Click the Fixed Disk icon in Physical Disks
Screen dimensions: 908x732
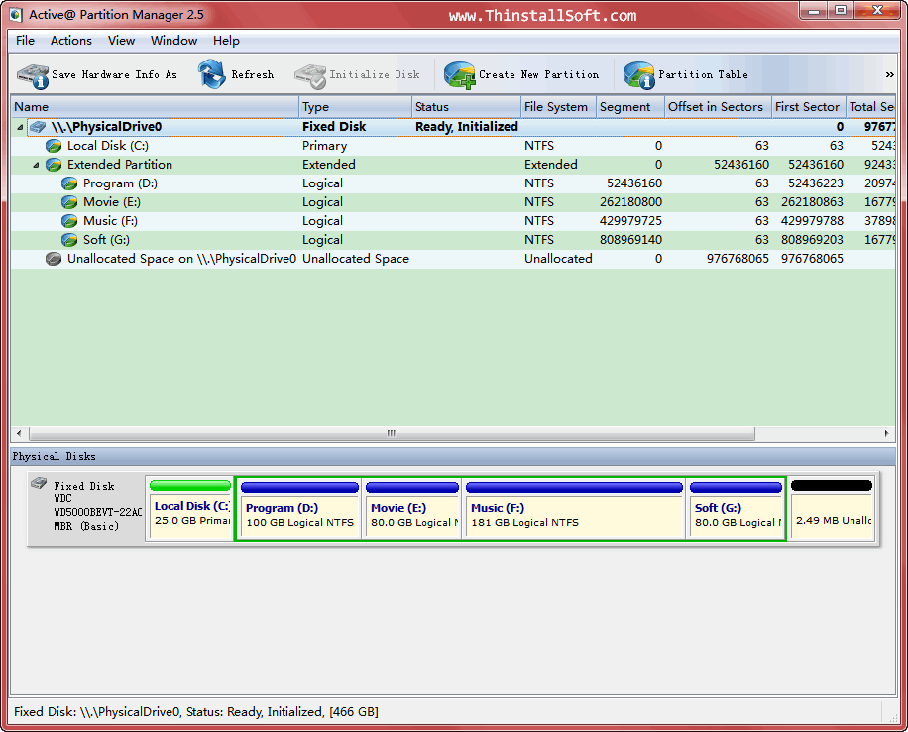coord(39,483)
